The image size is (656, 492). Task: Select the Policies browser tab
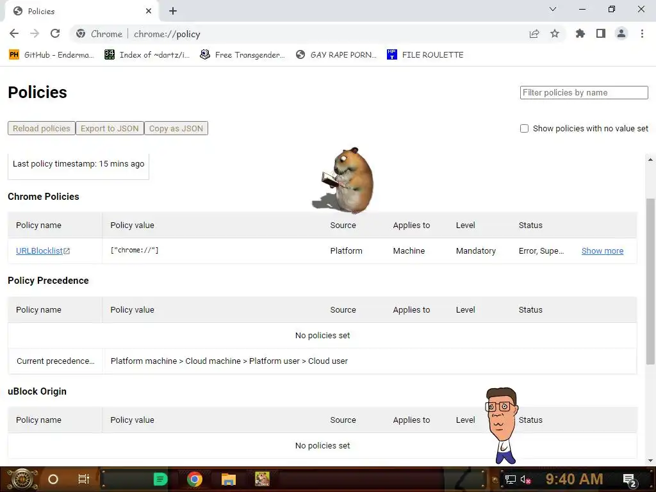click(81, 12)
